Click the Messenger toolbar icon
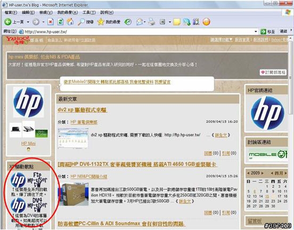294x230 pixels. (x=186, y=22)
